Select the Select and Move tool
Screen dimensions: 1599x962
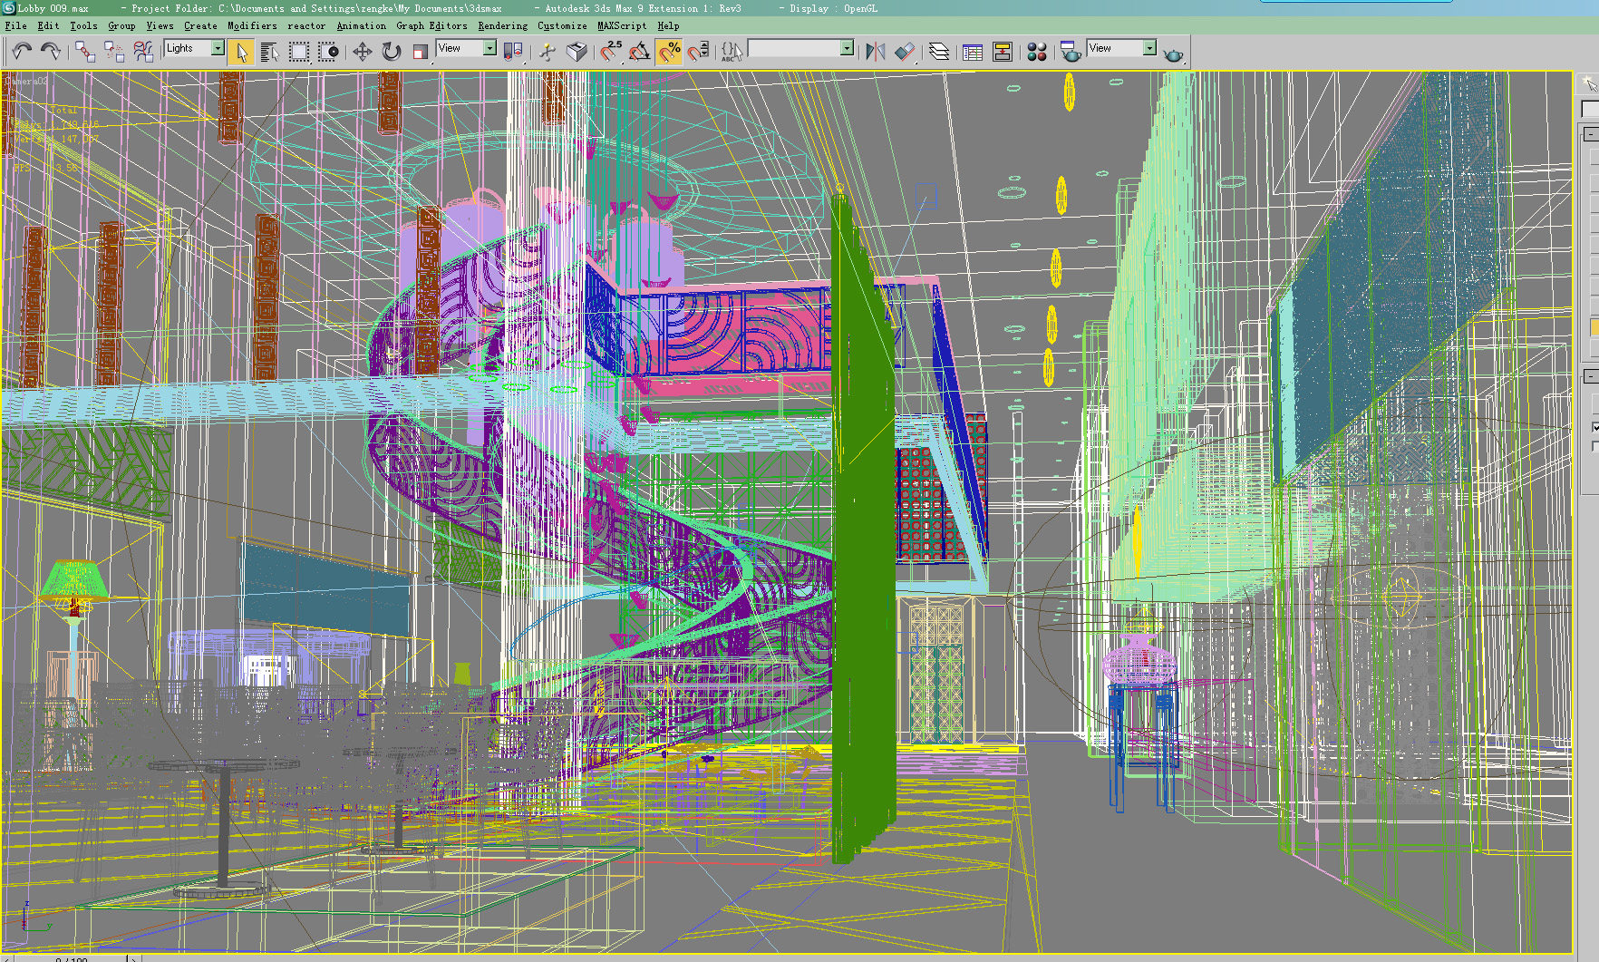click(363, 52)
